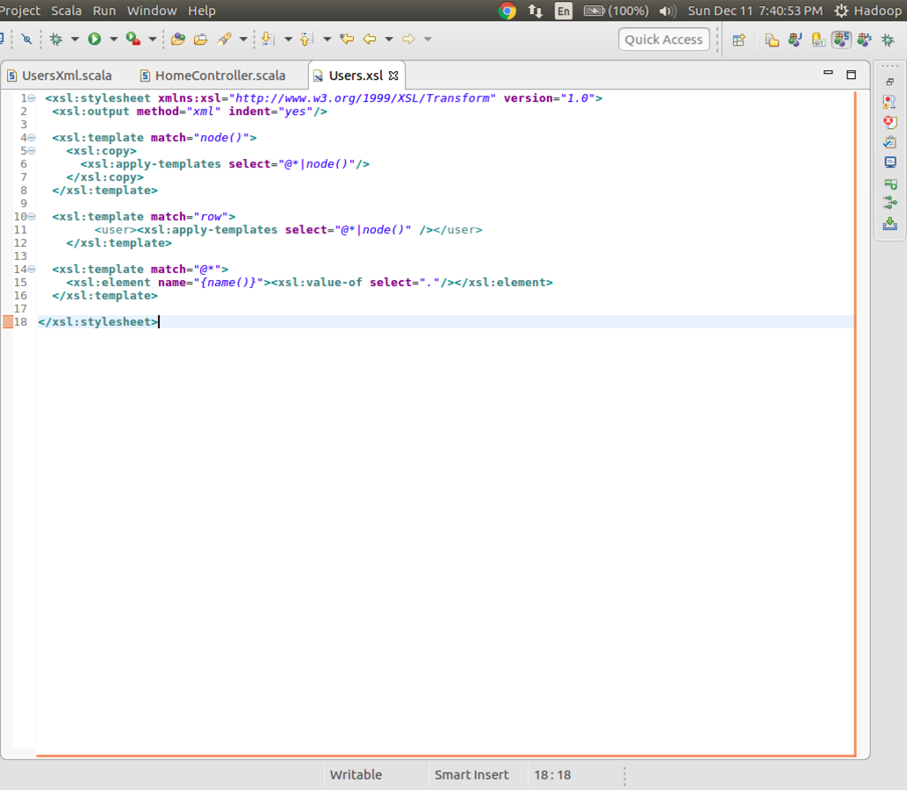
Task: Launch Debug with the bug icon
Action: pos(56,39)
